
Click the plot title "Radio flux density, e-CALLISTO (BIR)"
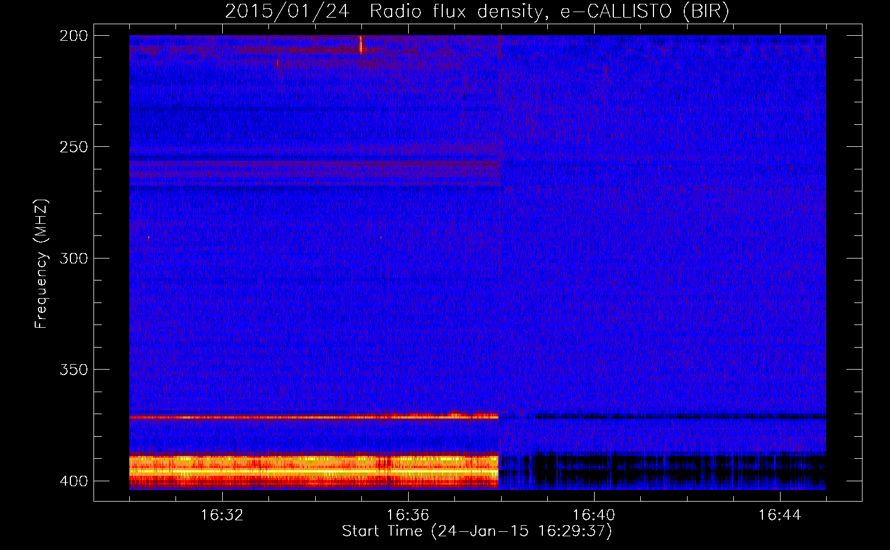[x=550, y=12]
